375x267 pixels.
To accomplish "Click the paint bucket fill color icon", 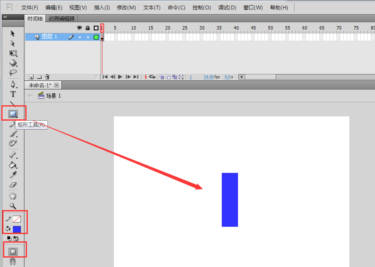I will pyautogui.click(x=8, y=229).
